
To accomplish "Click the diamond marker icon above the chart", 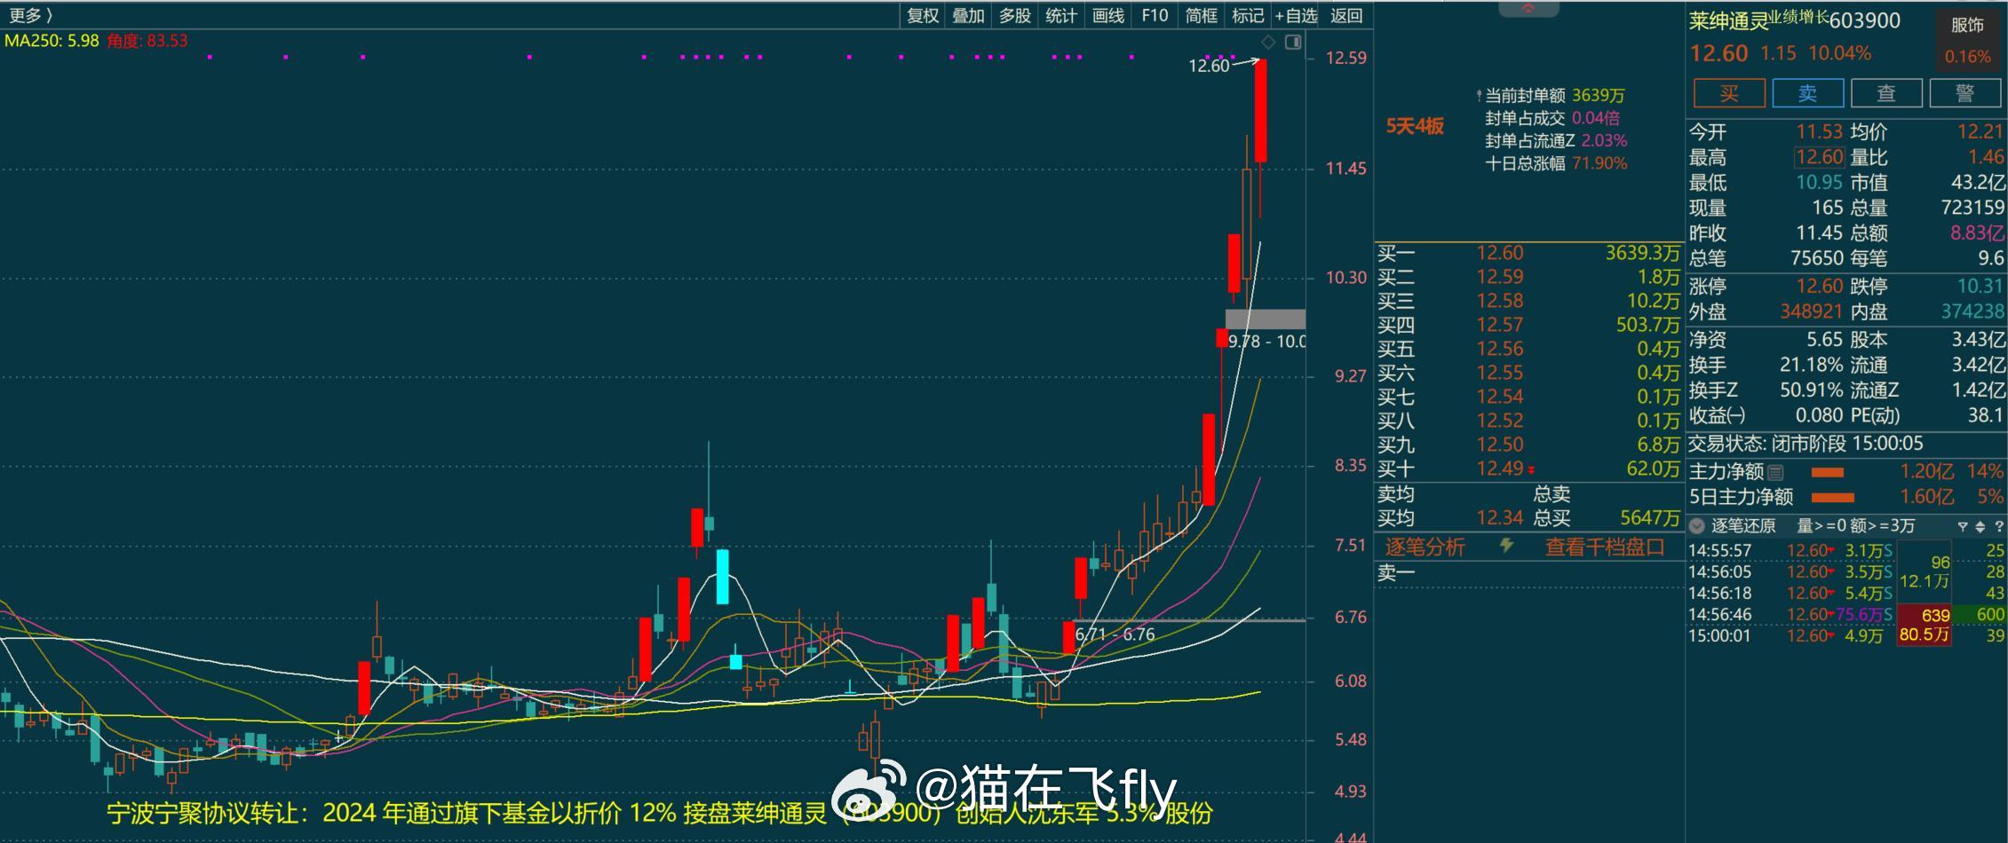I will [x=1268, y=42].
